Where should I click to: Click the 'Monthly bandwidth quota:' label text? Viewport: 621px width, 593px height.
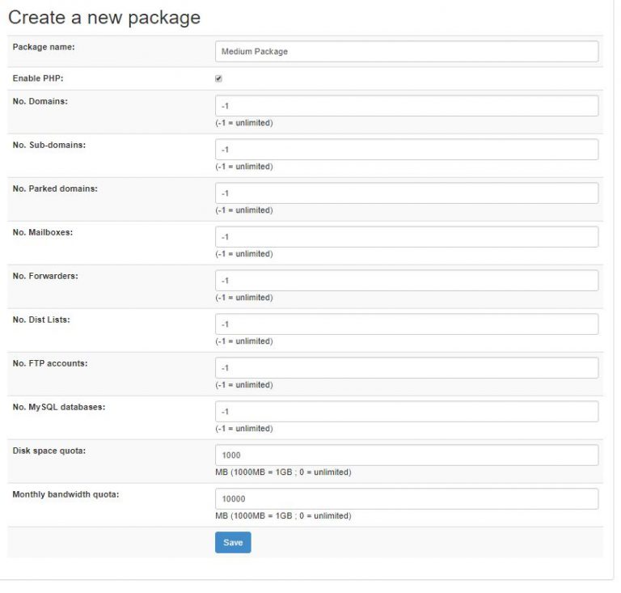(x=65, y=494)
